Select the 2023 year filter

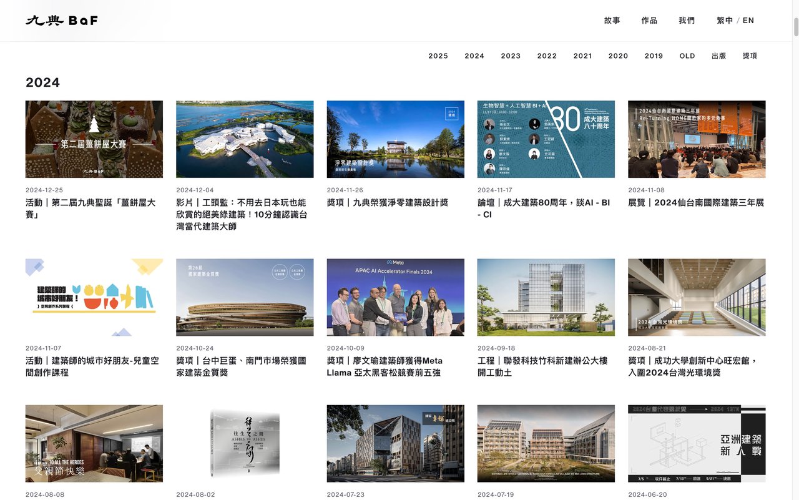point(511,56)
